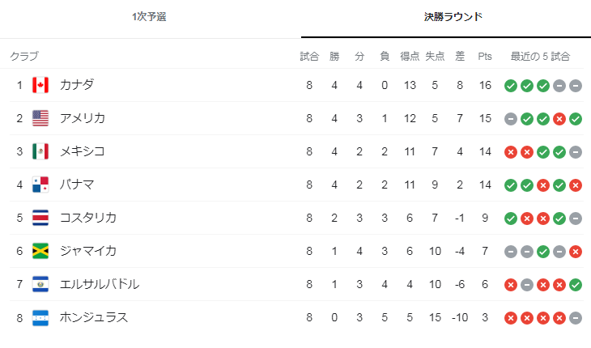Click the United States flag icon
Image resolution: width=591 pixels, height=348 pixels.
[x=40, y=118]
